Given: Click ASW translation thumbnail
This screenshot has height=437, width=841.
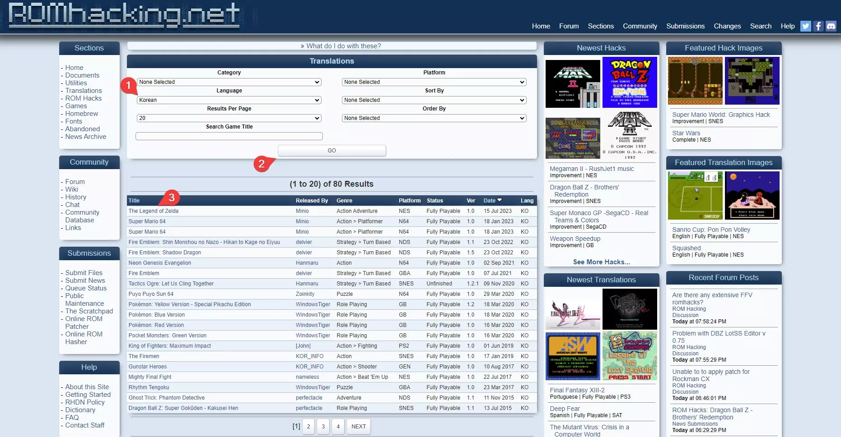Looking at the screenshot, I should coord(573,356).
